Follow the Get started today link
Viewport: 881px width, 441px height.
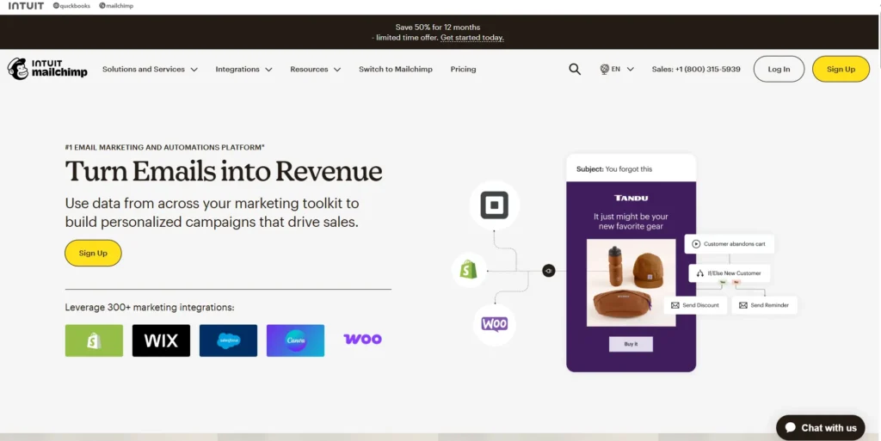[472, 38]
